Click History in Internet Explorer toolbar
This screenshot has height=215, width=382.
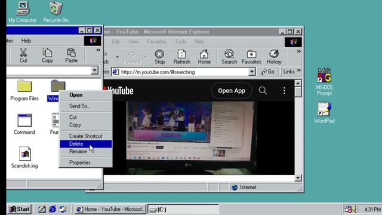(x=274, y=57)
